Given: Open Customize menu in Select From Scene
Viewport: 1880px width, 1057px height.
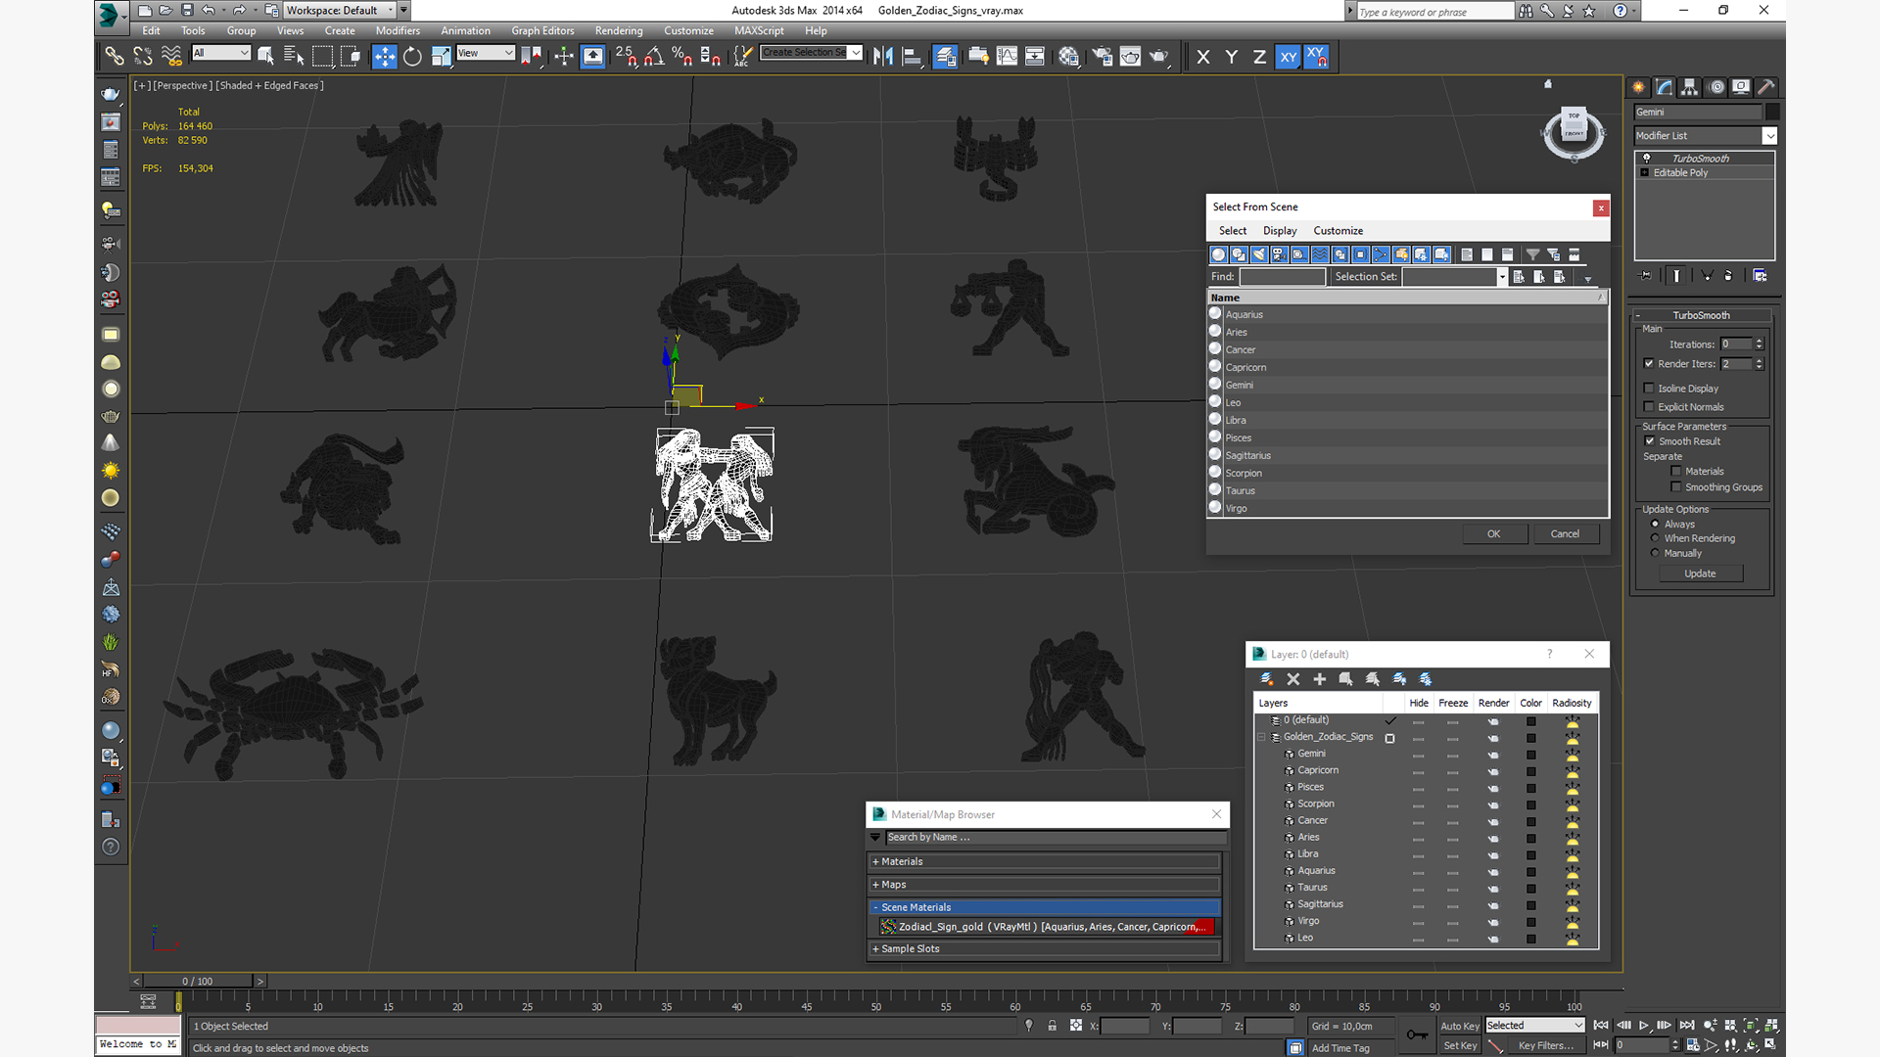Looking at the screenshot, I should [1338, 231].
